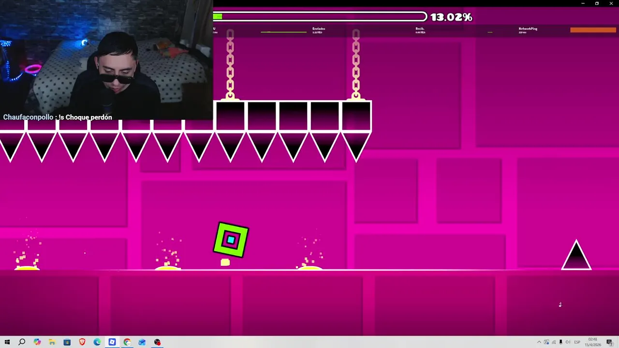
Task: Click the Enviados network stat
Action: 319,30
